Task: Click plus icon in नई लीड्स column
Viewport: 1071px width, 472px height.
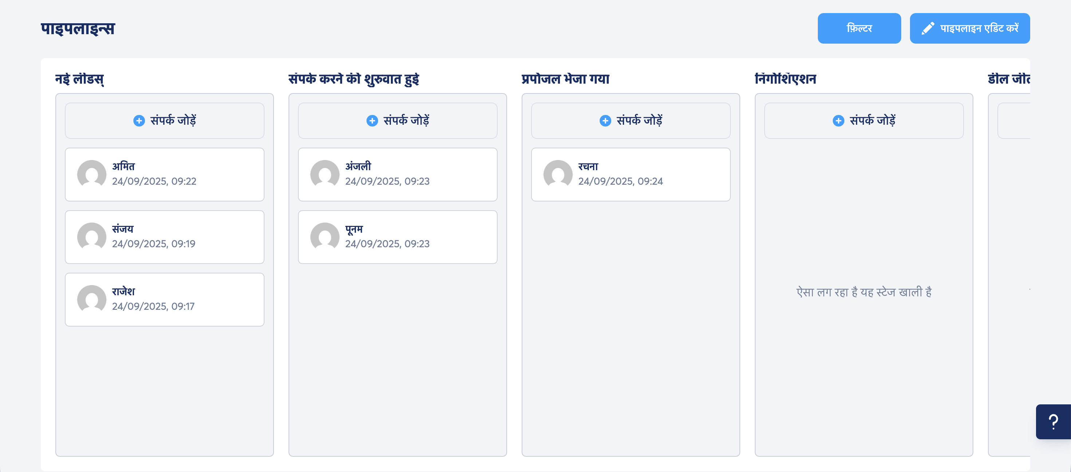Action: click(139, 121)
